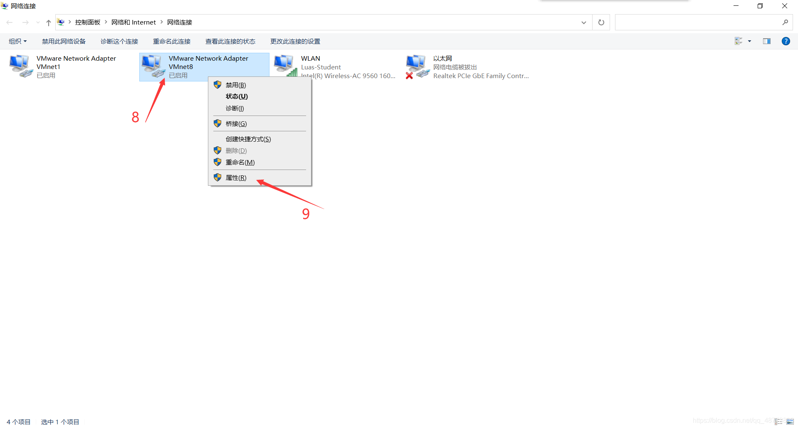Show the preview pane icon
The image size is (798, 428).
(766, 41)
